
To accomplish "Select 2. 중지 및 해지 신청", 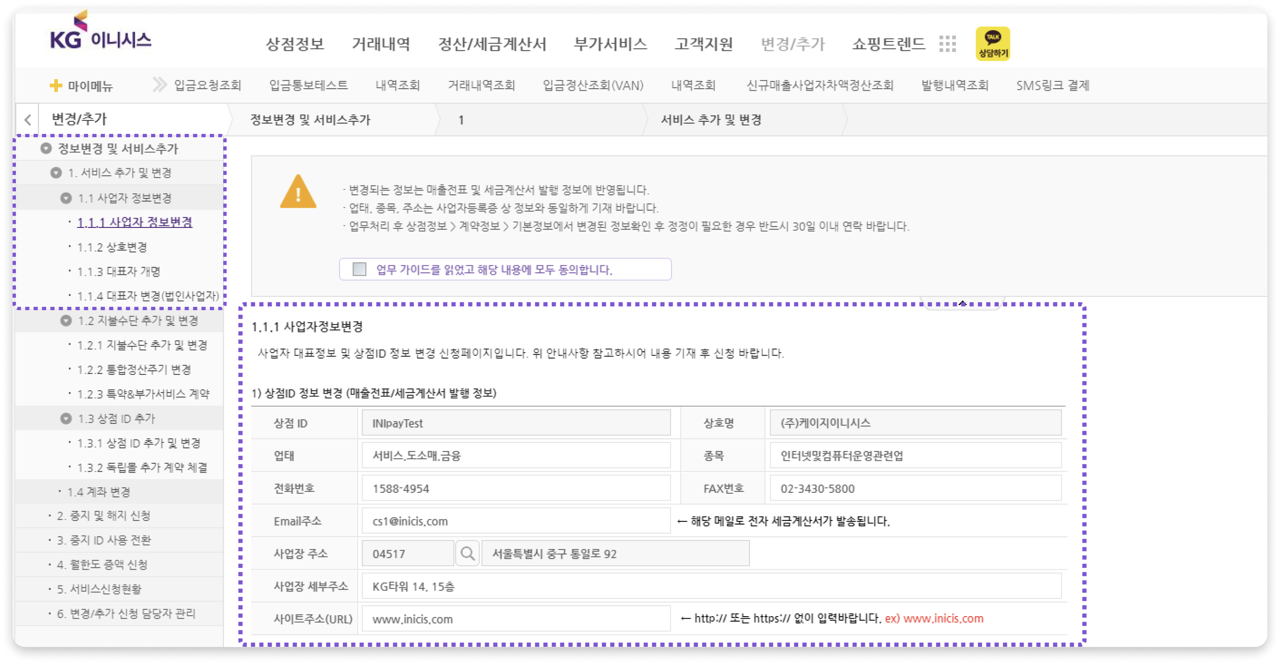I will point(104,515).
